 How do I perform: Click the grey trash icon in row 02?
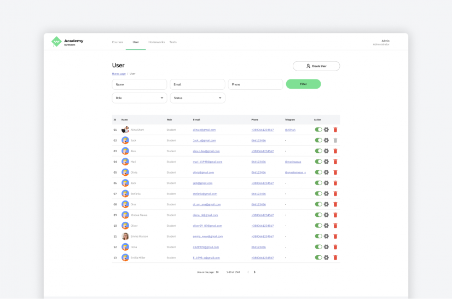click(335, 140)
